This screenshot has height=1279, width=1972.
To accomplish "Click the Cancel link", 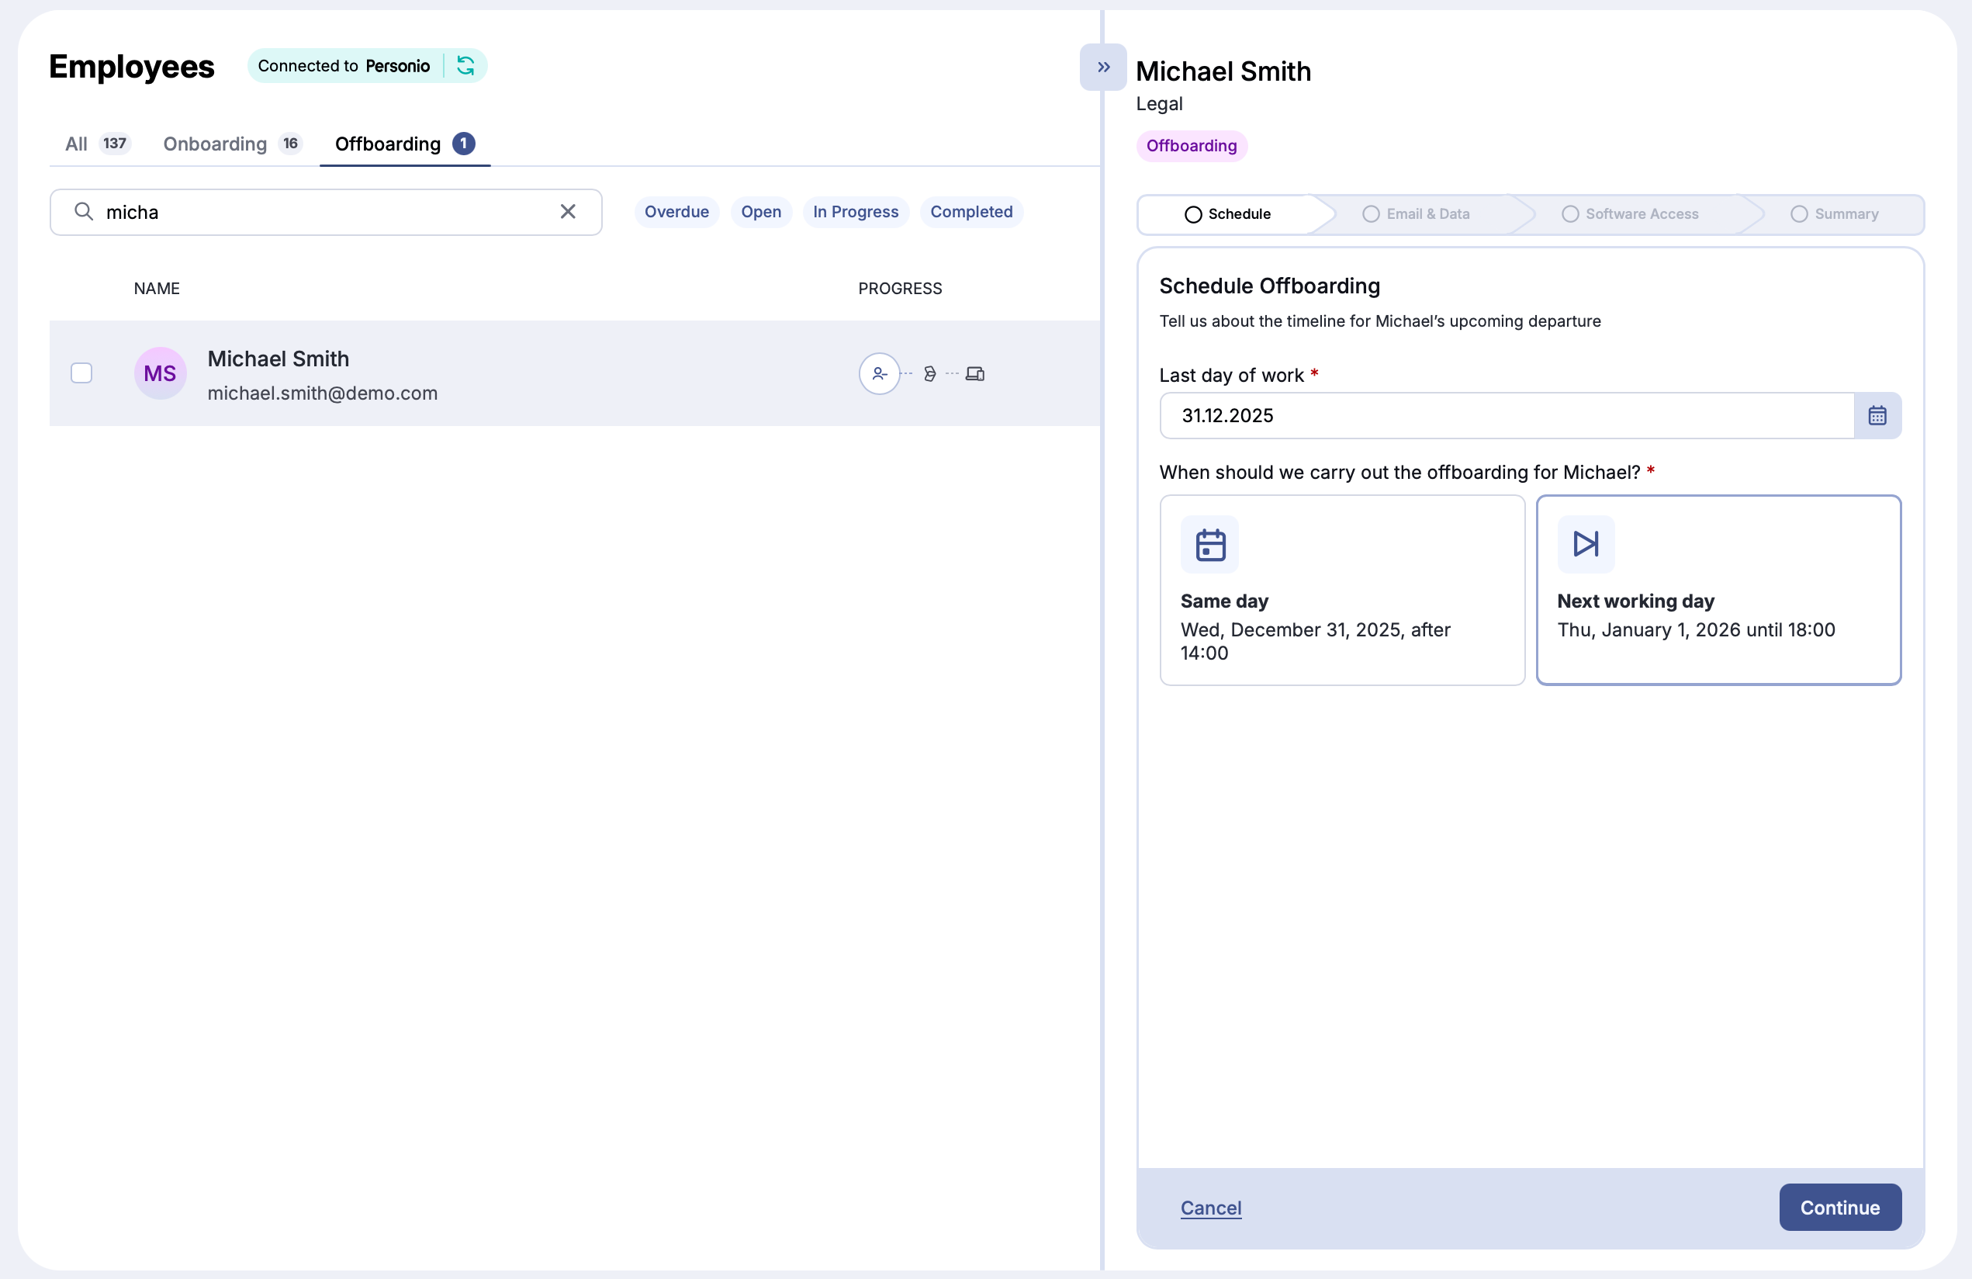I will (1210, 1208).
